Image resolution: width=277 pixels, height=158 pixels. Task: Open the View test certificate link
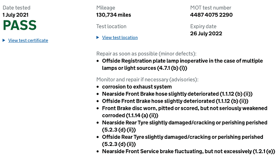28,41
